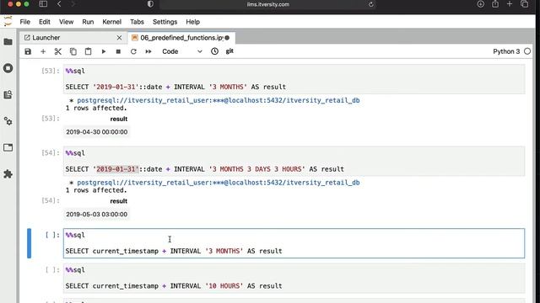Viewport: 540px width, 303px height.
Task: Click result value 2019-05-03 03:00:00
Action: (x=97, y=214)
